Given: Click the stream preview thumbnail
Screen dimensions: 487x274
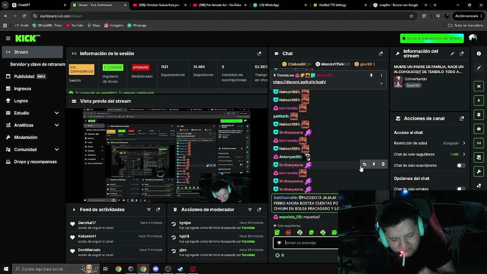Looking at the screenshot, I should point(167,155).
